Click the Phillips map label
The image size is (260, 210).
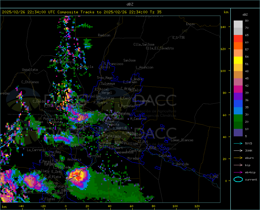(x=131, y=143)
